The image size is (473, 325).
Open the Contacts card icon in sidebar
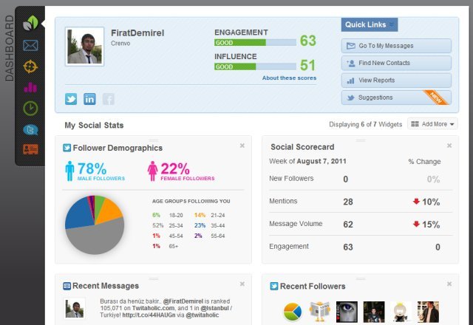30,149
